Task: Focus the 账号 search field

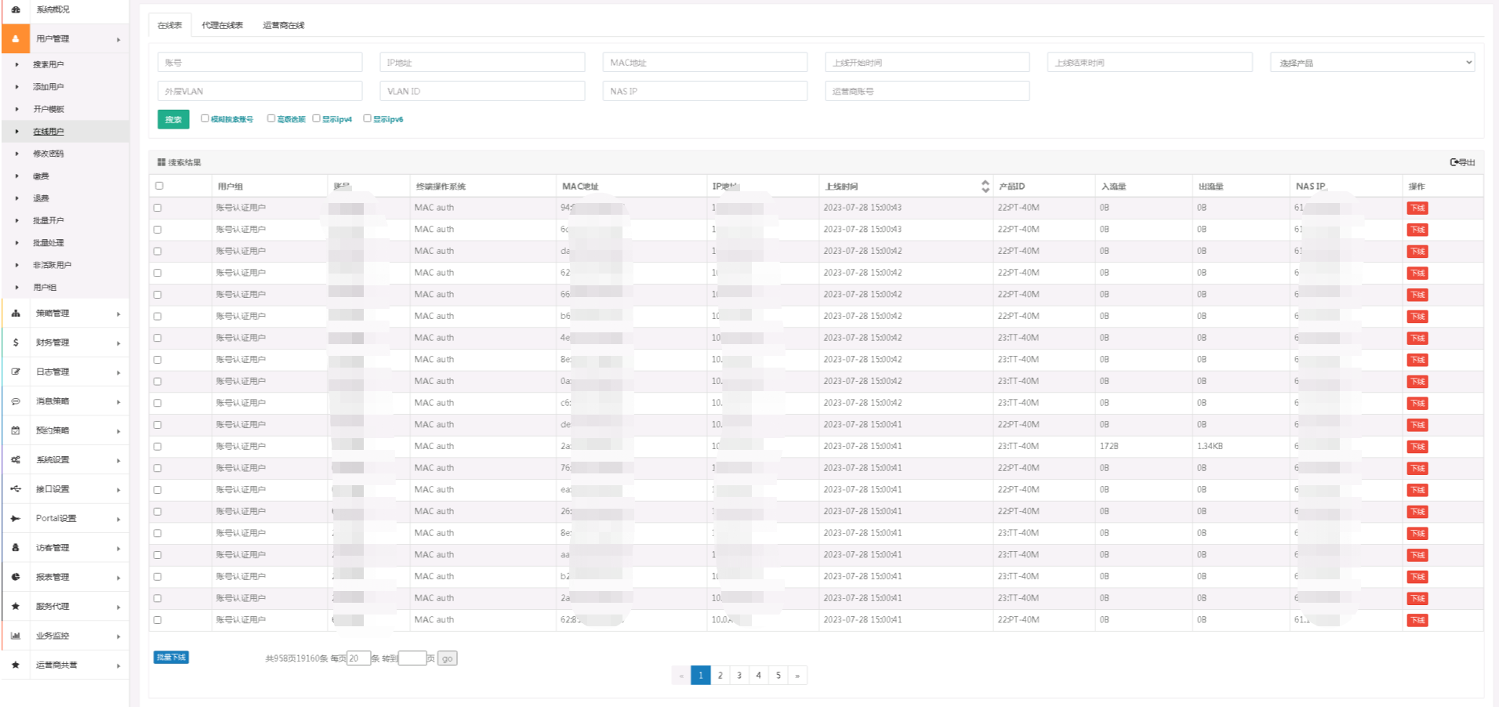Action: tap(260, 63)
